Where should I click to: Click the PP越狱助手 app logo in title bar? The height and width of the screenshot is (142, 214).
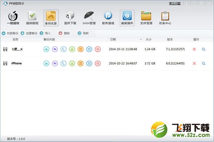[5, 3]
